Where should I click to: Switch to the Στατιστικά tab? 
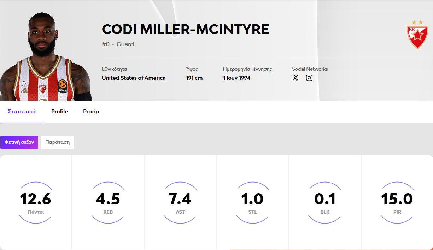22,112
